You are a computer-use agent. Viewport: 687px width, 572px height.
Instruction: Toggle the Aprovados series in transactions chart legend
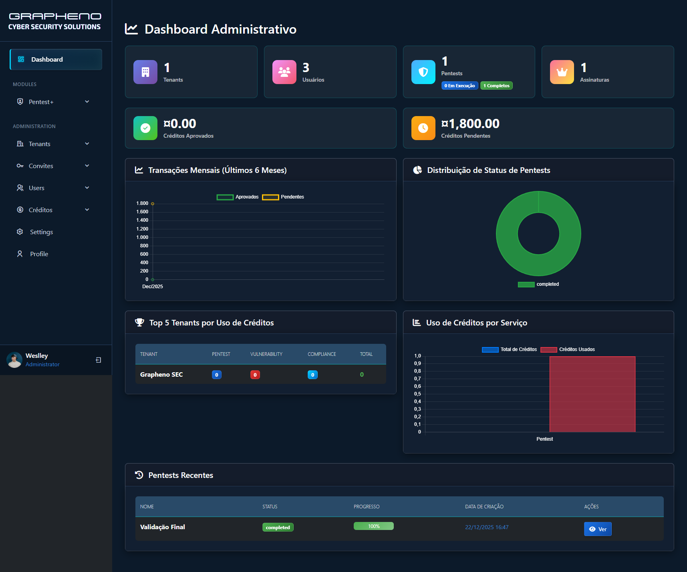coord(238,197)
